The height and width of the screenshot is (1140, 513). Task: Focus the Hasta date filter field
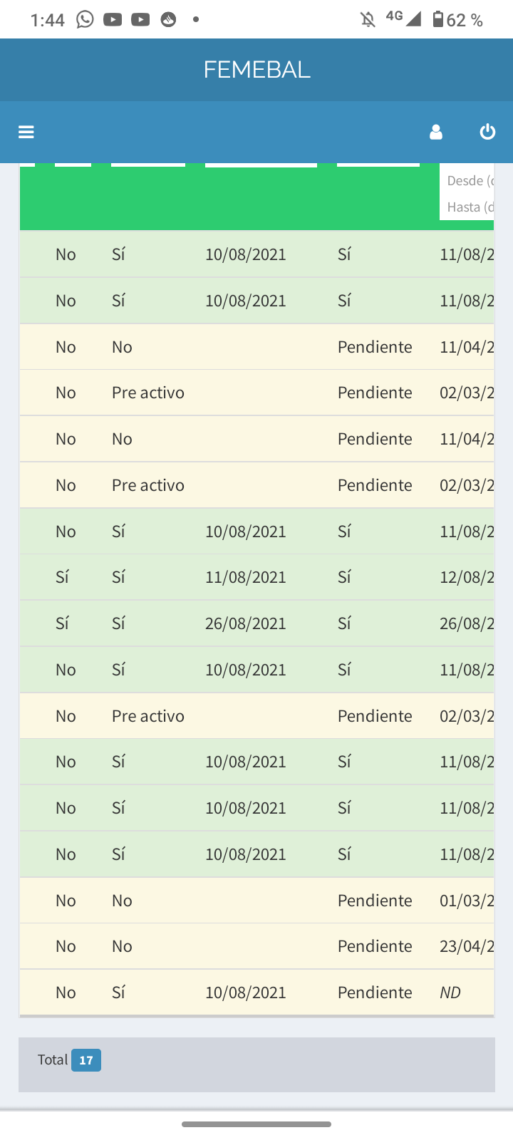[x=469, y=207]
